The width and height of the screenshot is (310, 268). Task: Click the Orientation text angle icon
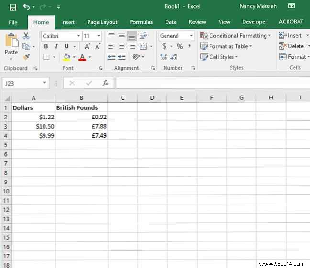click(x=136, y=57)
